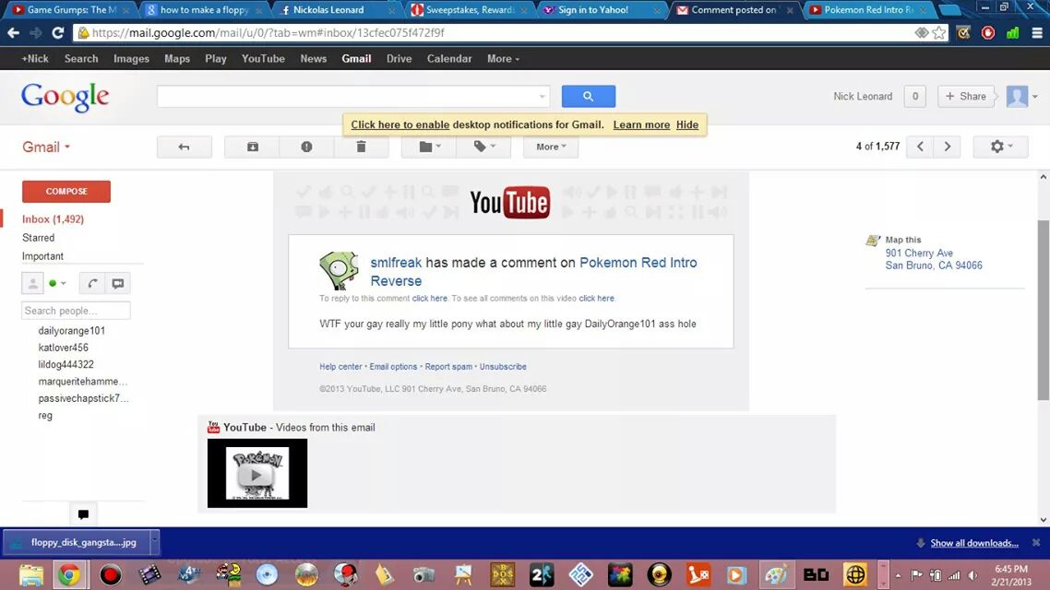Viewport: 1050px width, 590px height.
Task: Click Unsubscribe link in email footer
Action: coord(503,367)
